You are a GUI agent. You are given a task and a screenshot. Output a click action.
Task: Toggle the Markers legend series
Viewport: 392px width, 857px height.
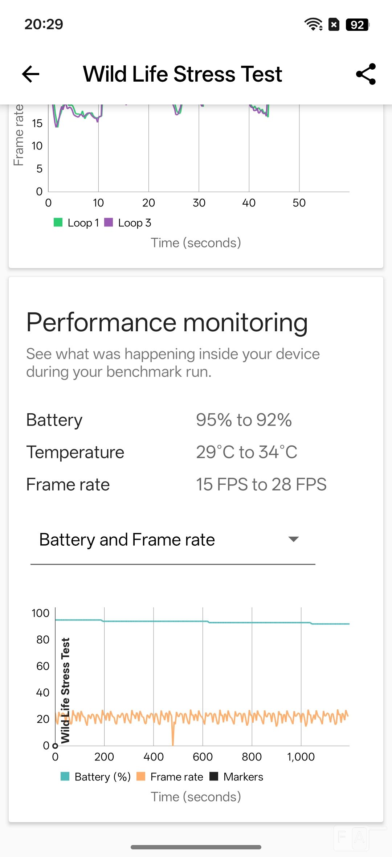click(237, 777)
